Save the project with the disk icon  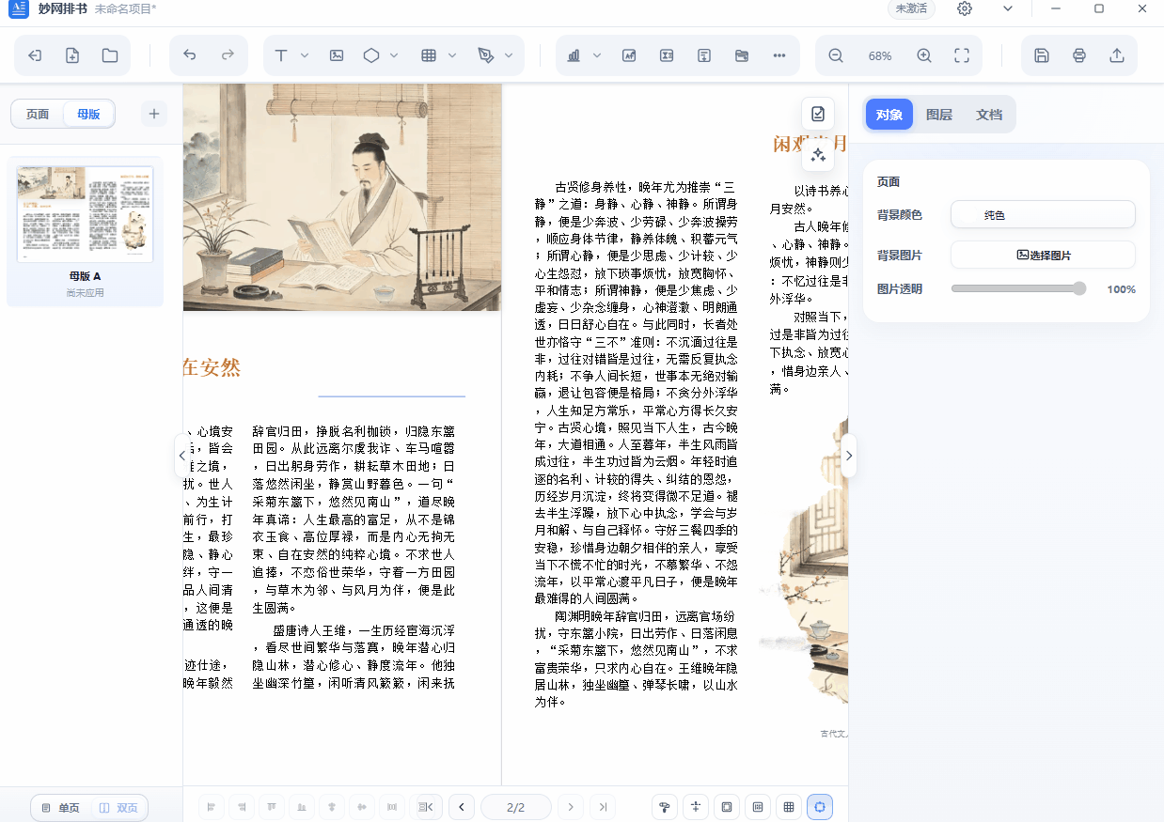coord(1042,55)
